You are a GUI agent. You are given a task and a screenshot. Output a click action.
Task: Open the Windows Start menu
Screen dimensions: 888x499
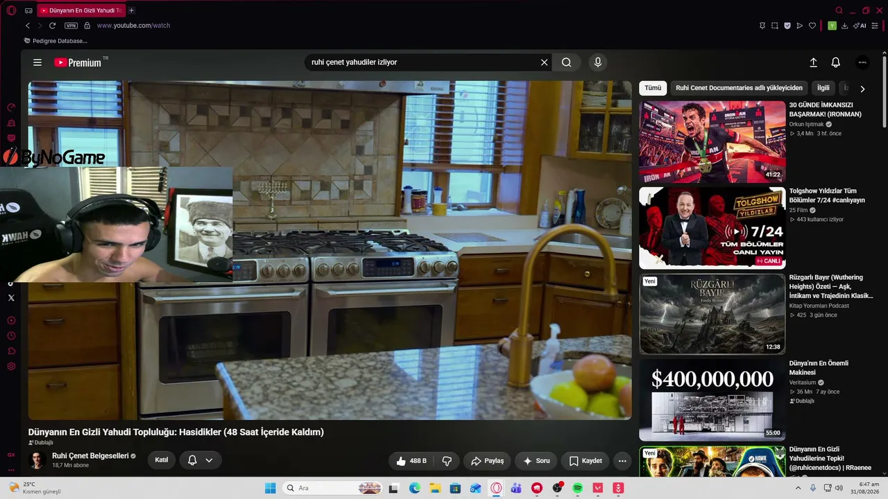tap(270, 489)
